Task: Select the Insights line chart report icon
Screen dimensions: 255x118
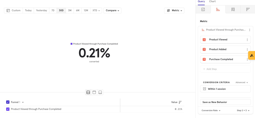Action: pos(203,9)
